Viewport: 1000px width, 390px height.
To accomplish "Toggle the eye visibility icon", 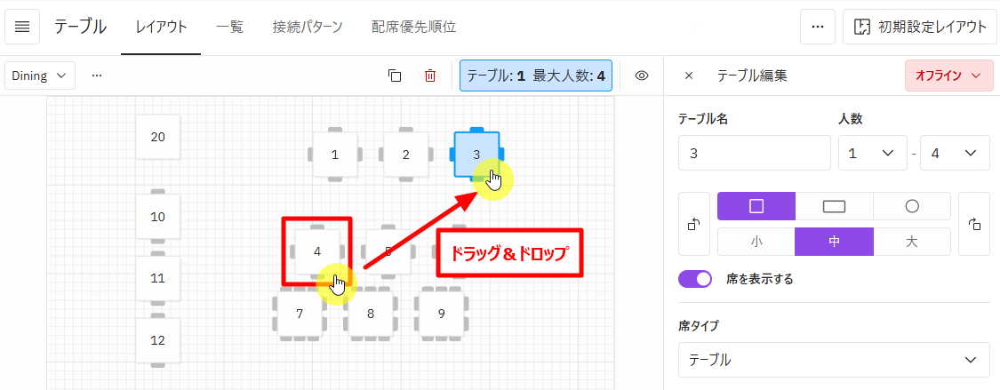I will point(643,76).
